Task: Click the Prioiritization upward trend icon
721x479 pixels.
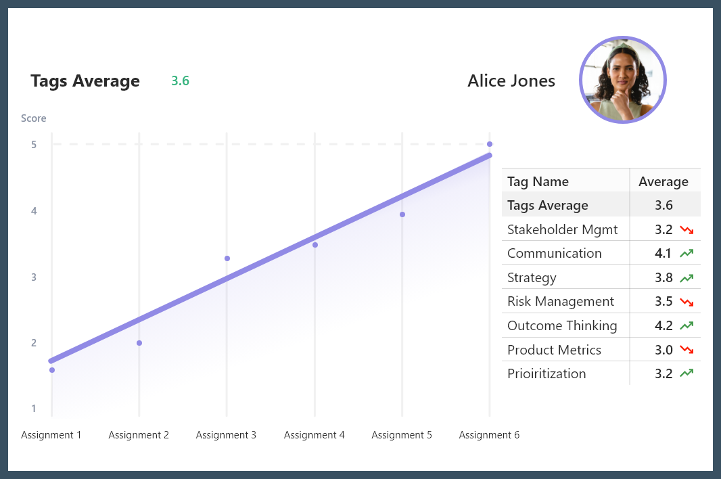Action: pos(687,373)
